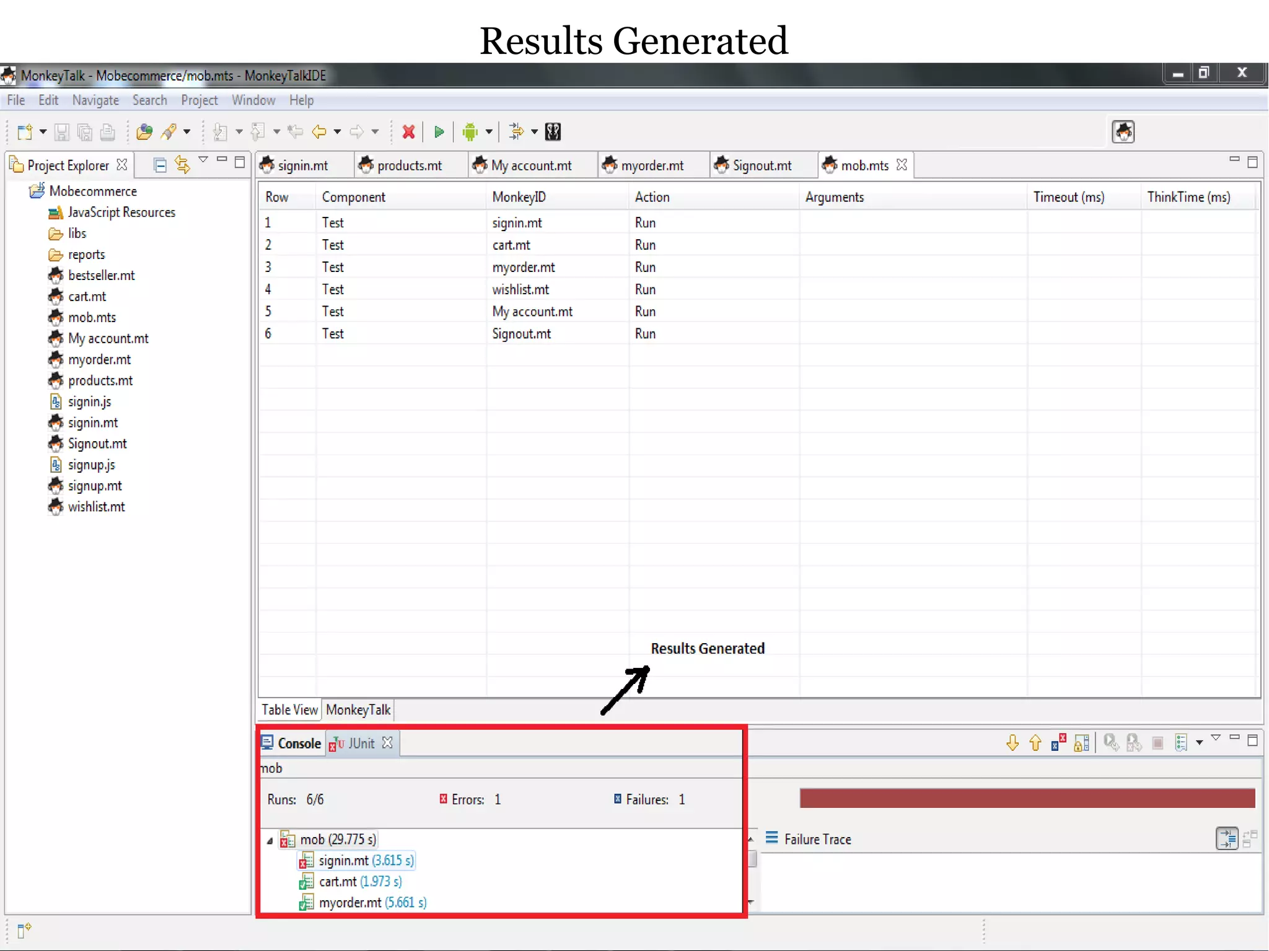Click Link with Editor icon
Viewport: 1269px width, 951px height.
182,165
